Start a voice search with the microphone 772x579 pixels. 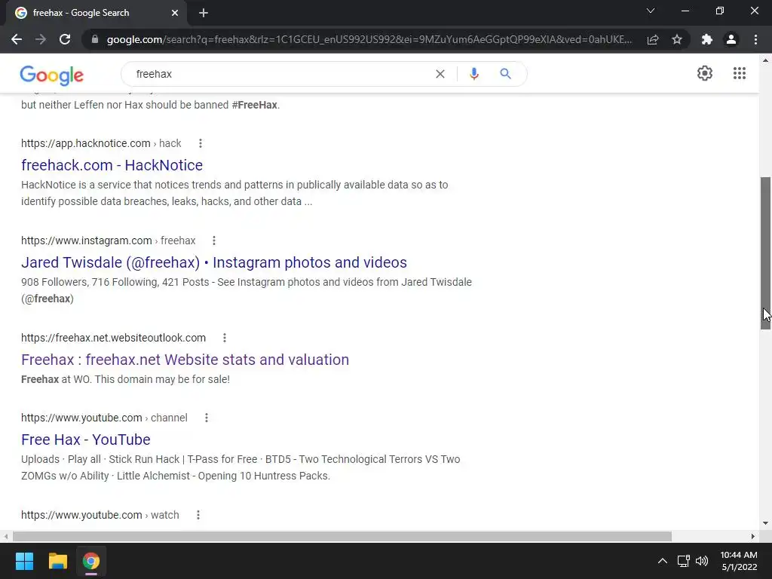(474, 74)
